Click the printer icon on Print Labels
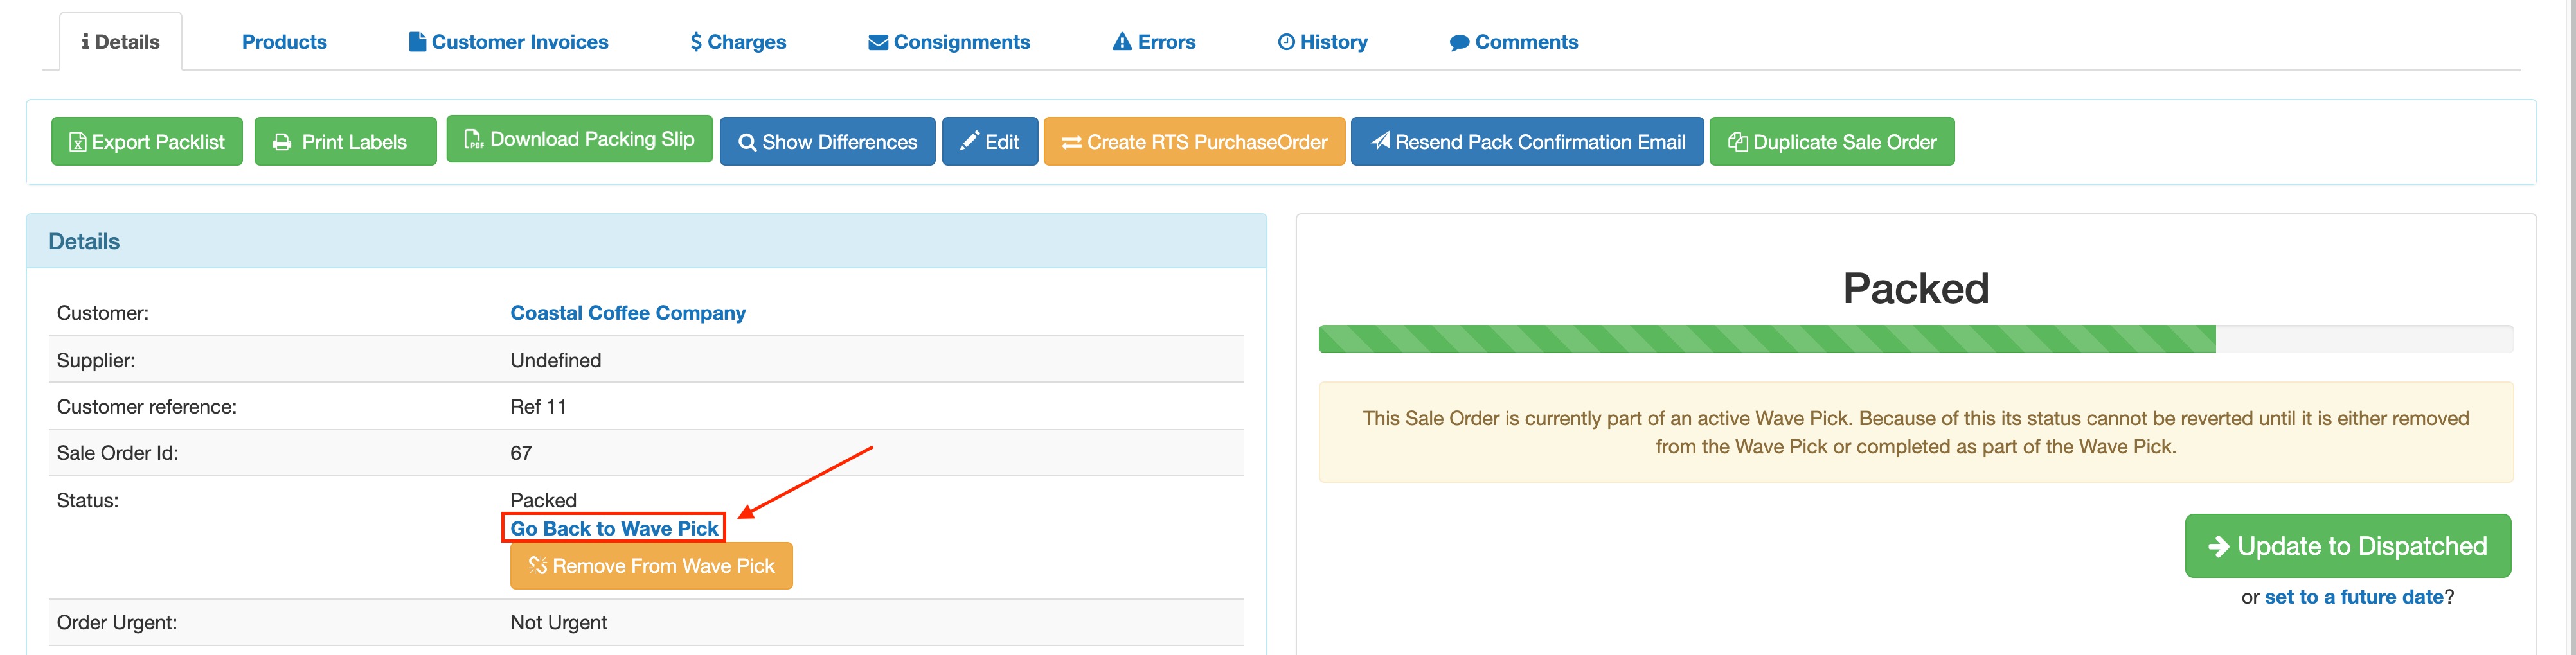This screenshot has height=655, width=2576. [x=281, y=141]
